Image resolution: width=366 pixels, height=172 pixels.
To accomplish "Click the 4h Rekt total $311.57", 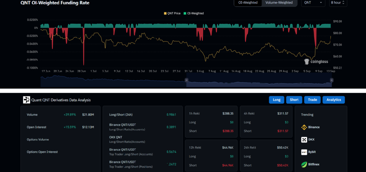I will click(283, 114).
